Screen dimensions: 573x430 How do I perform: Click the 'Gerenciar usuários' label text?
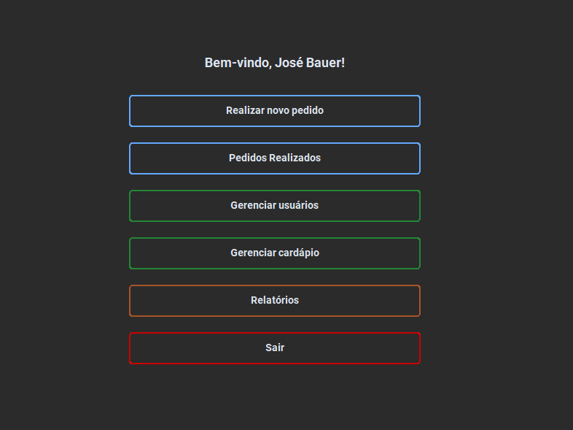point(275,206)
